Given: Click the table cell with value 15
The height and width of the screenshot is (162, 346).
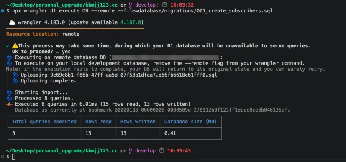Looking at the screenshot, I should (x=98, y=133).
